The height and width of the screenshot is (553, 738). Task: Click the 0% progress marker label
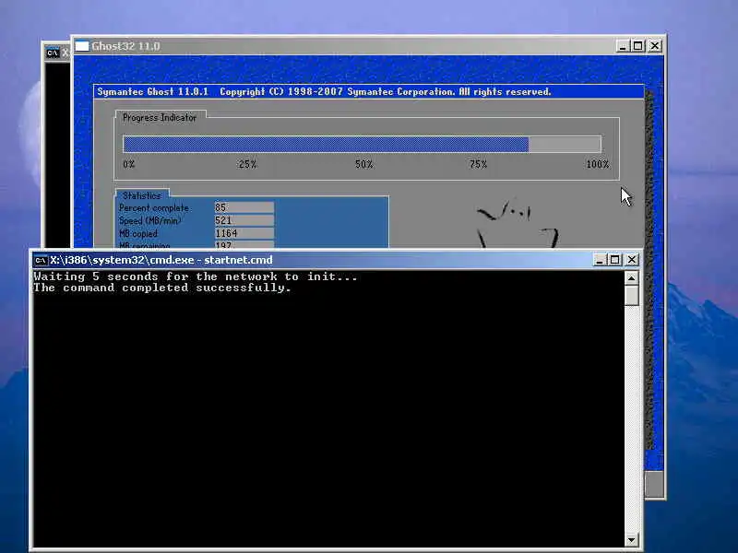(x=129, y=164)
